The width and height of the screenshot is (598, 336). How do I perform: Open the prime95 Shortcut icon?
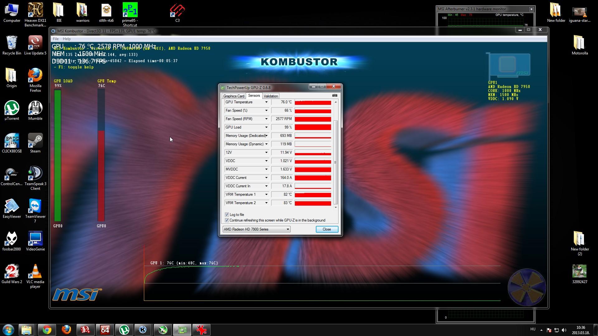[x=130, y=14]
